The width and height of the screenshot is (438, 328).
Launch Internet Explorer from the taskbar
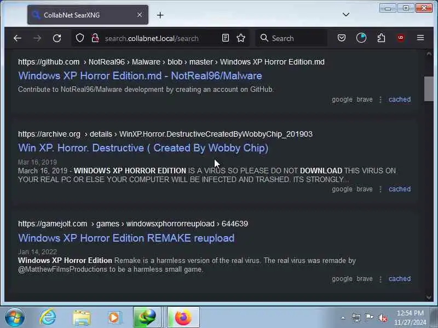pos(48,317)
